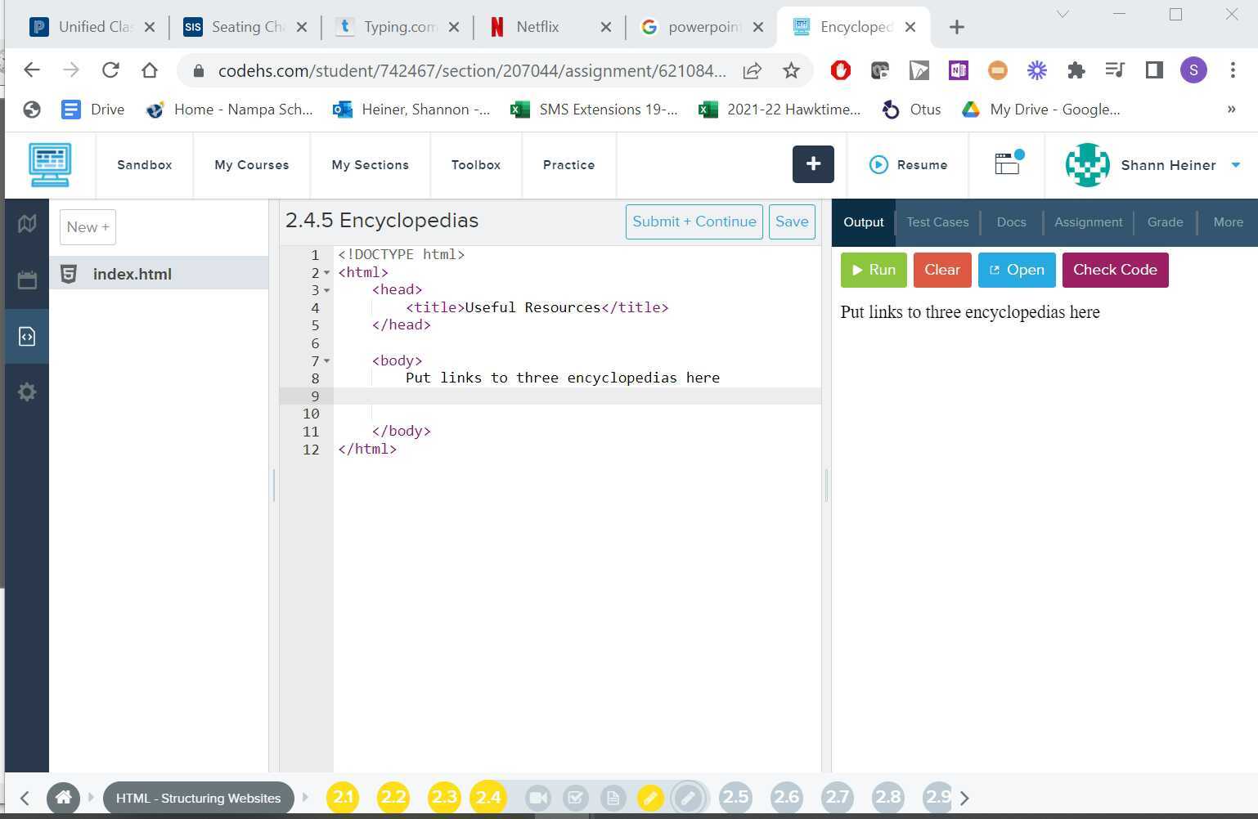
Task: Switch to the Test Cases tab
Action: click(937, 222)
